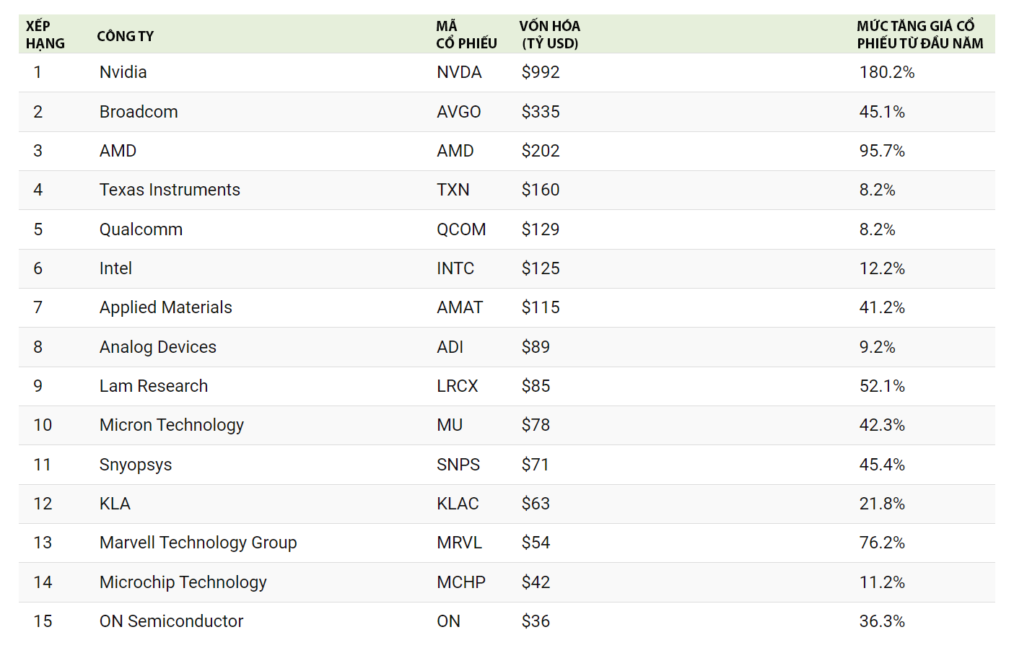Image resolution: width=1014 pixels, height=653 pixels.
Task: Select the QCOM ticker cell
Action: click(x=460, y=229)
